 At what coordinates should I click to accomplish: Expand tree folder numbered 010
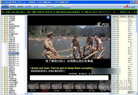pos(2,36)
